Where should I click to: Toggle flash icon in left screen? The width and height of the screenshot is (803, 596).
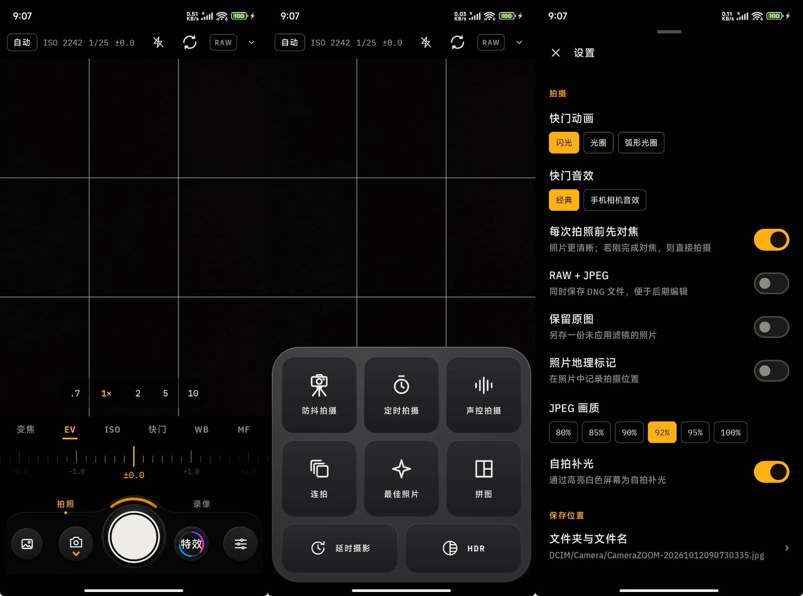tap(158, 43)
